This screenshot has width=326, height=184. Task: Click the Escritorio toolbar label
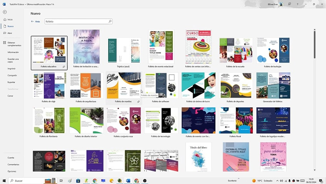tap(232, 181)
